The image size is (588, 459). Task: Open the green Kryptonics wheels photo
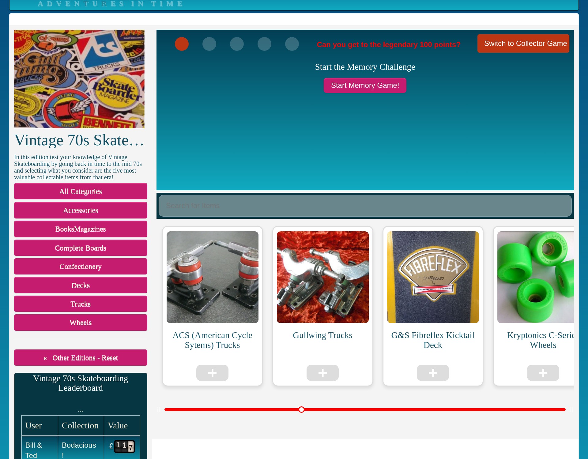[536, 277]
